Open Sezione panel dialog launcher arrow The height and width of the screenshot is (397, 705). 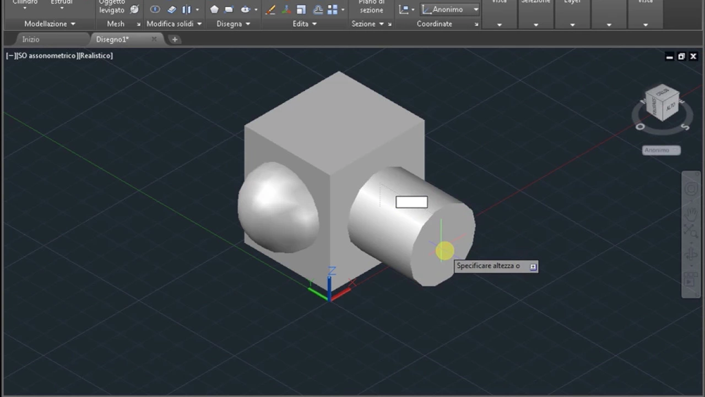[x=389, y=24]
